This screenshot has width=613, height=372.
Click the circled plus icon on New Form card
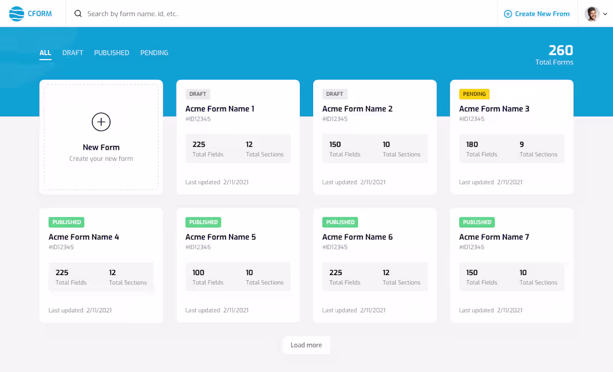point(101,122)
